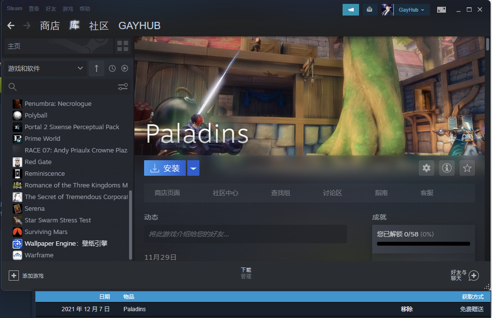Click the back navigation arrow
Screen dimensions: 492x318
pos(11,25)
